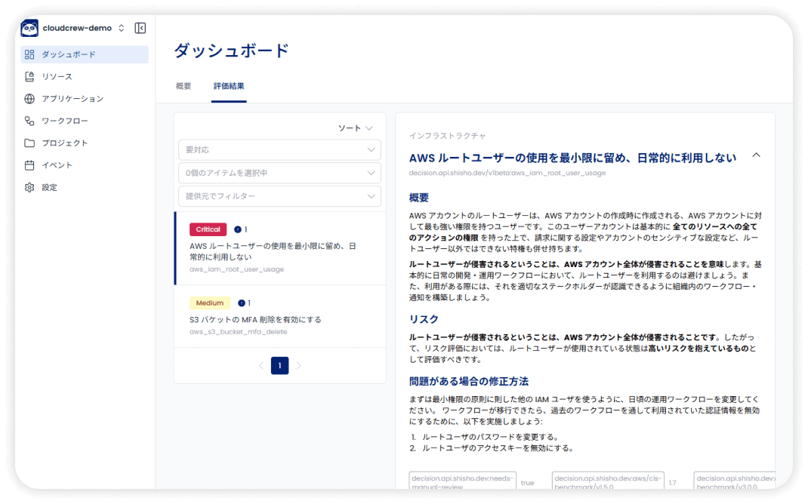Open the 要対応 status filter dropdown
This screenshot has height=504, width=808.
click(280, 150)
